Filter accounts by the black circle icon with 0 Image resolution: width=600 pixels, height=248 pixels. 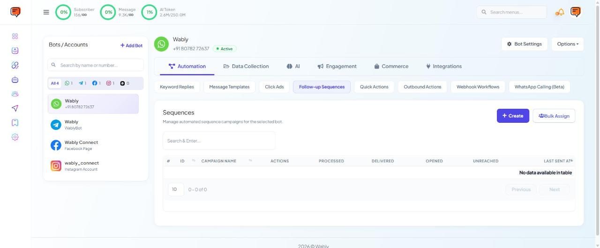click(124, 83)
